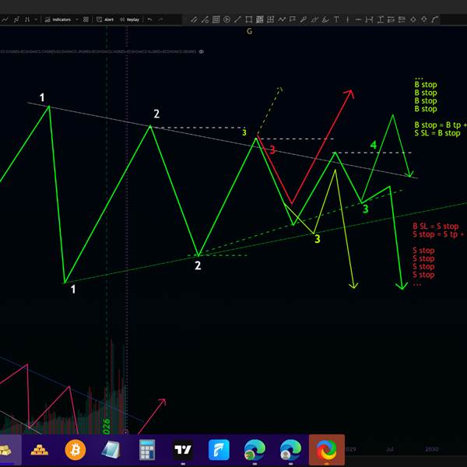
Task: Select the horizontal line tool
Action: coord(358,19)
